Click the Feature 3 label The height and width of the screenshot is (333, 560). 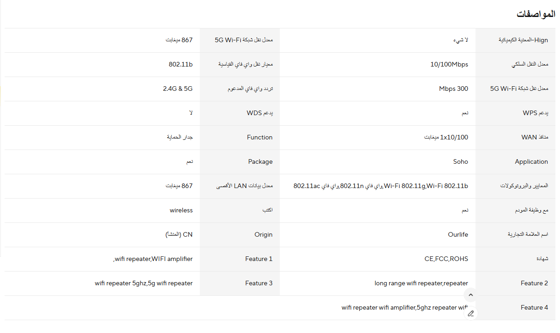coord(259,283)
